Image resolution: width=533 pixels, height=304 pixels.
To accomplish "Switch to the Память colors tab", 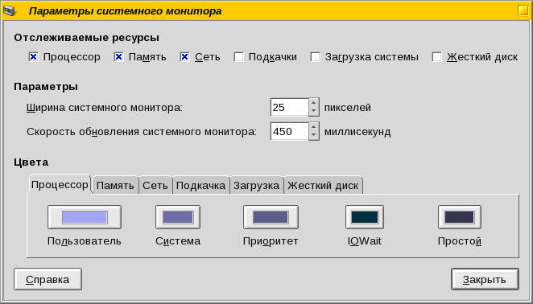I will pyautogui.click(x=115, y=186).
